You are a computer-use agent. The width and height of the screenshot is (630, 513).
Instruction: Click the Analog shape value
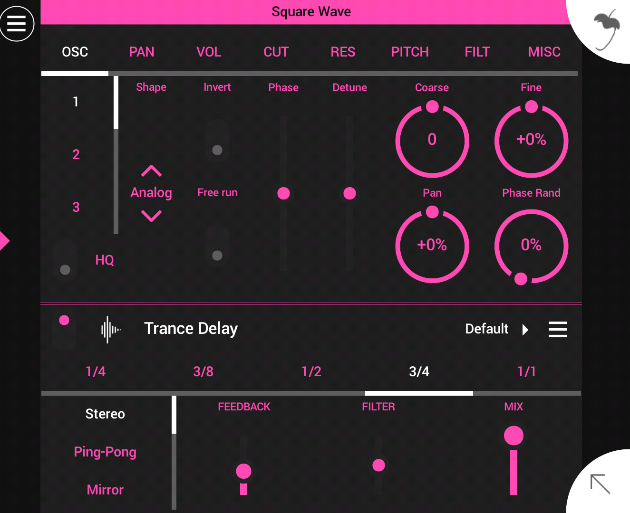151,192
